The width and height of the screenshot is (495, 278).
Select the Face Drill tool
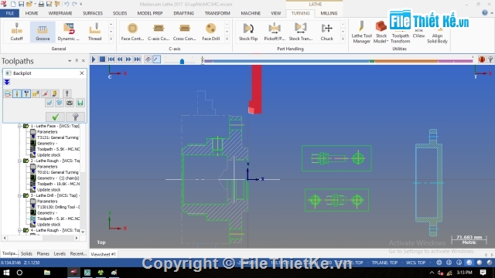click(x=210, y=32)
